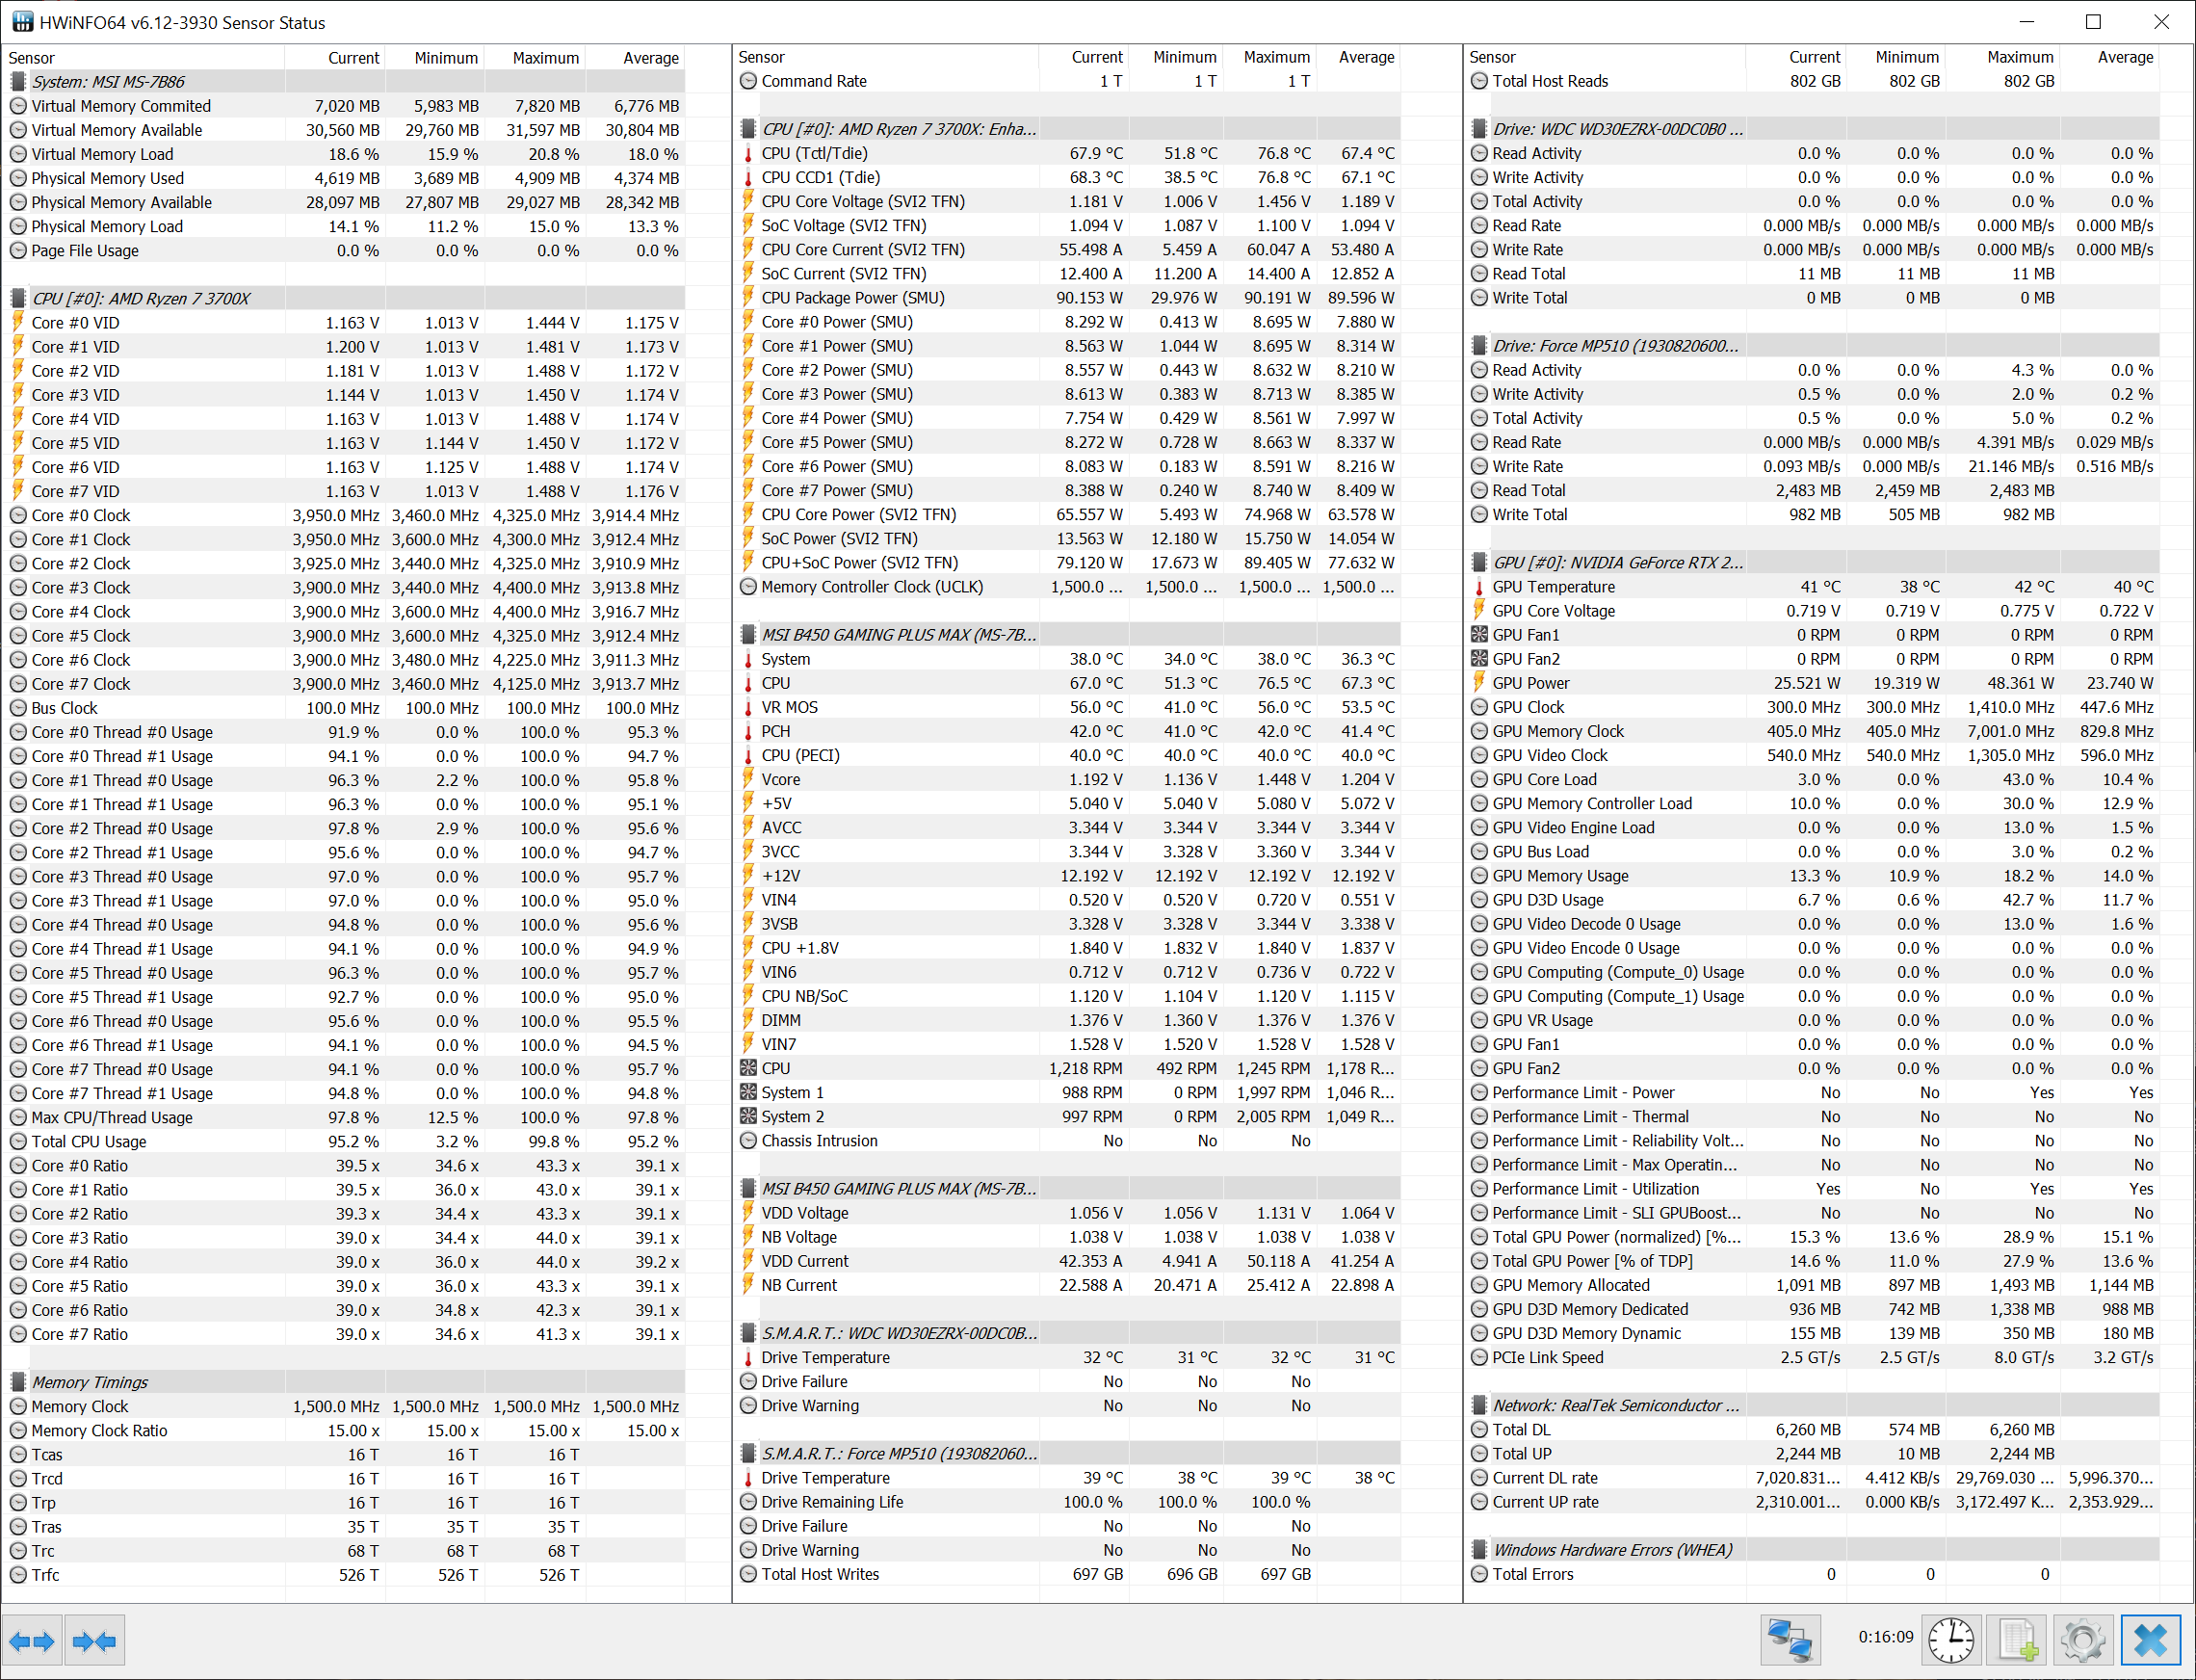2196x1680 pixels.
Task: Select the GPU Fan1 RPM fan icon row
Action: 1526,635
